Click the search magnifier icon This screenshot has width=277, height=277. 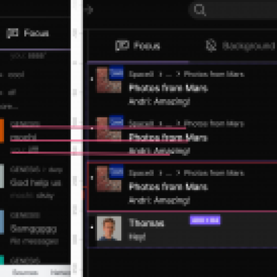[199, 10]
